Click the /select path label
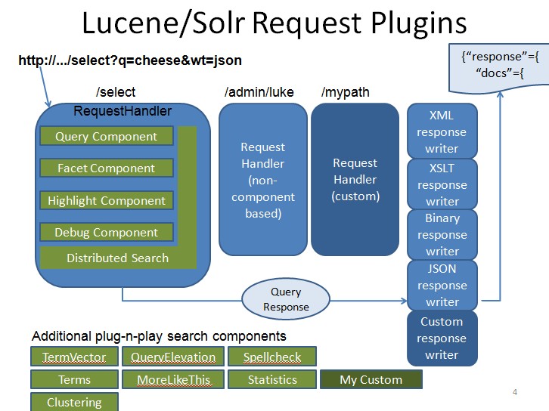549x411 pixels. (x=116, y=92)
